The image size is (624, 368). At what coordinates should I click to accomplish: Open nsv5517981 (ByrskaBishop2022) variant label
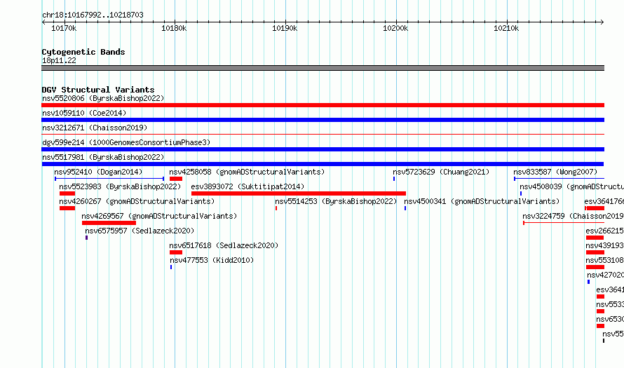103,157
